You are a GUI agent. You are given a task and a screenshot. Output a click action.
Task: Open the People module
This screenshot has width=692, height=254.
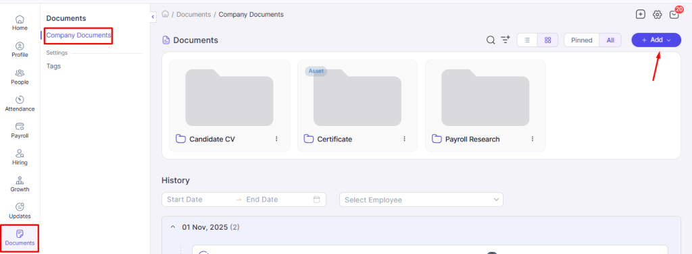(x=20, y=77)
